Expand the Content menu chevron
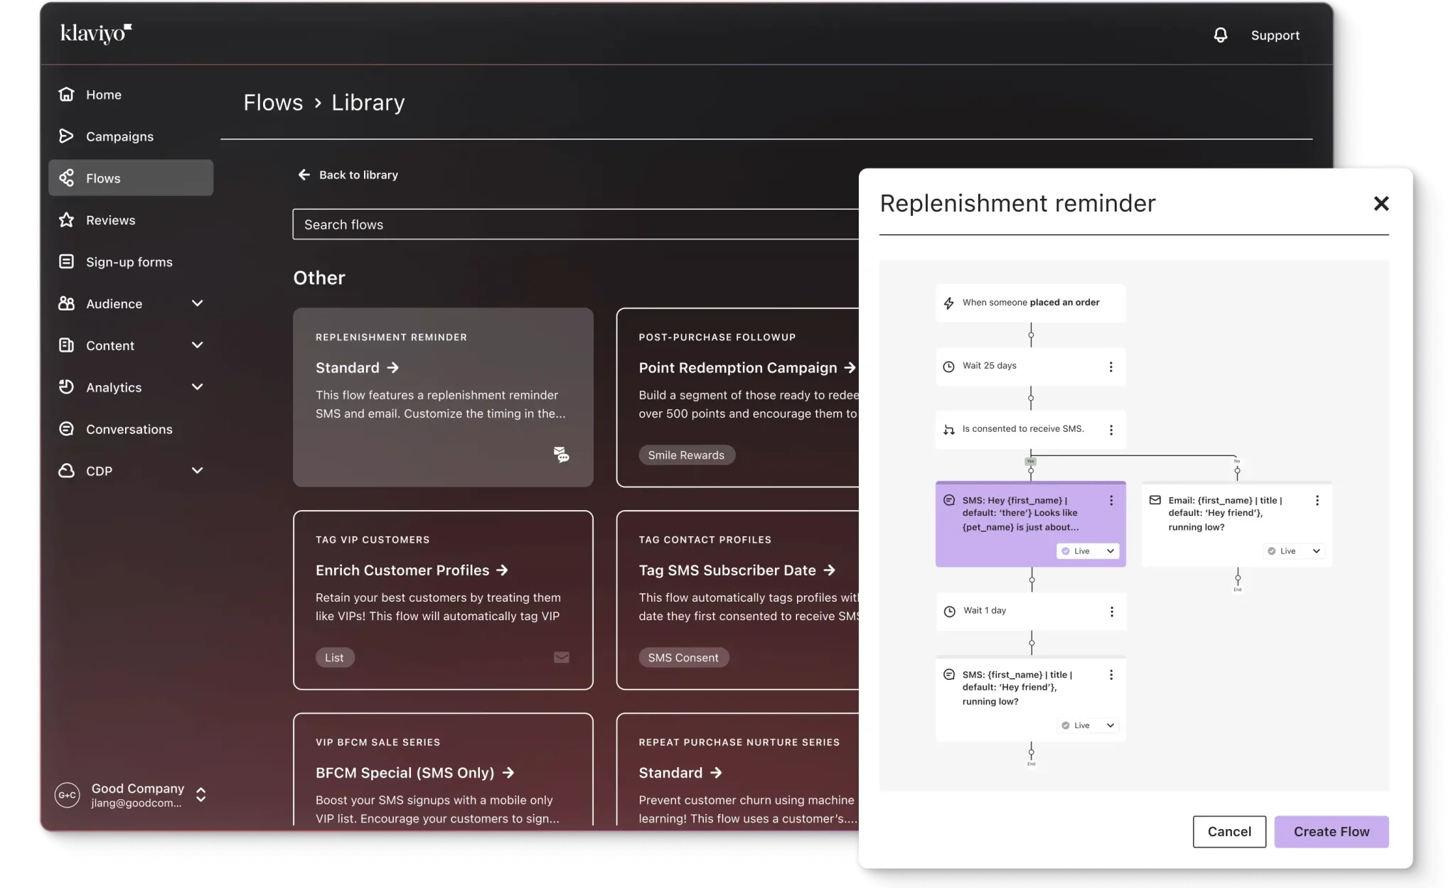This screenshot has width=1456, height=888. 198,345
